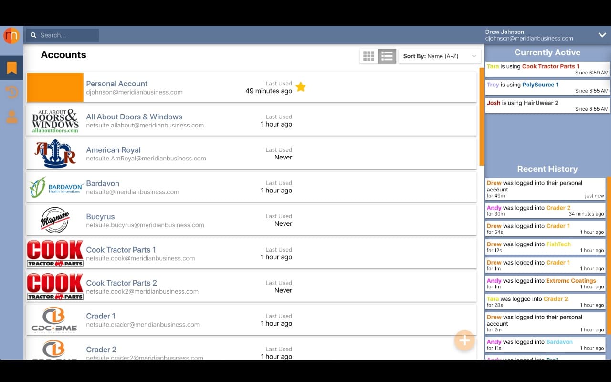Expand the Drew Johnson user menu chevron

602,35
